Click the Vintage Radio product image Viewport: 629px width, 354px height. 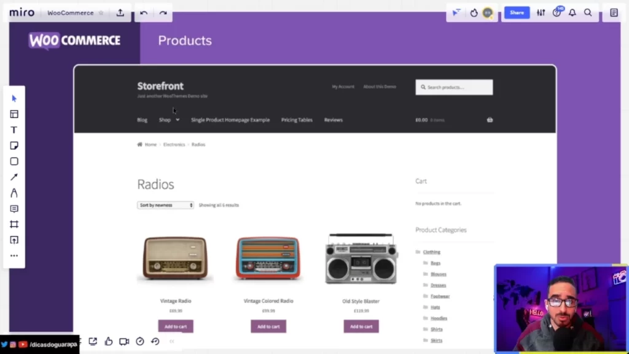[x=175, y=258]
